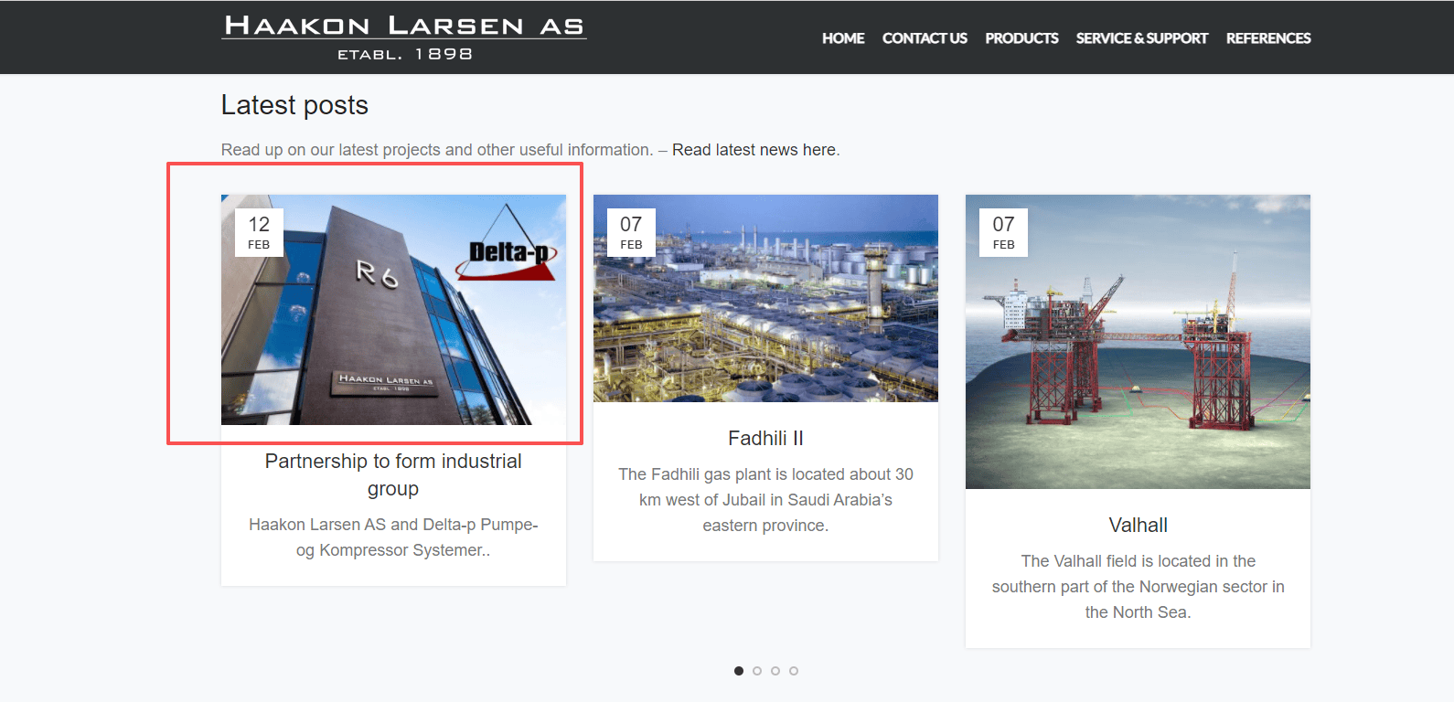Follow the 'Read latest news here' link
The height and width of the screenshot is (702, 1454).
pyautogui.click(x=754, y=150)
